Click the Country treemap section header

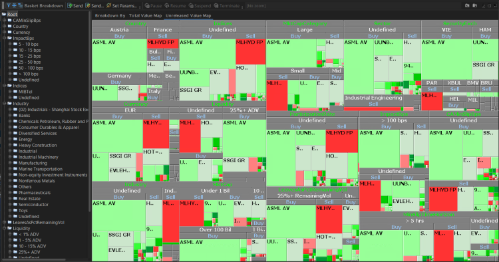click(136, 23)
